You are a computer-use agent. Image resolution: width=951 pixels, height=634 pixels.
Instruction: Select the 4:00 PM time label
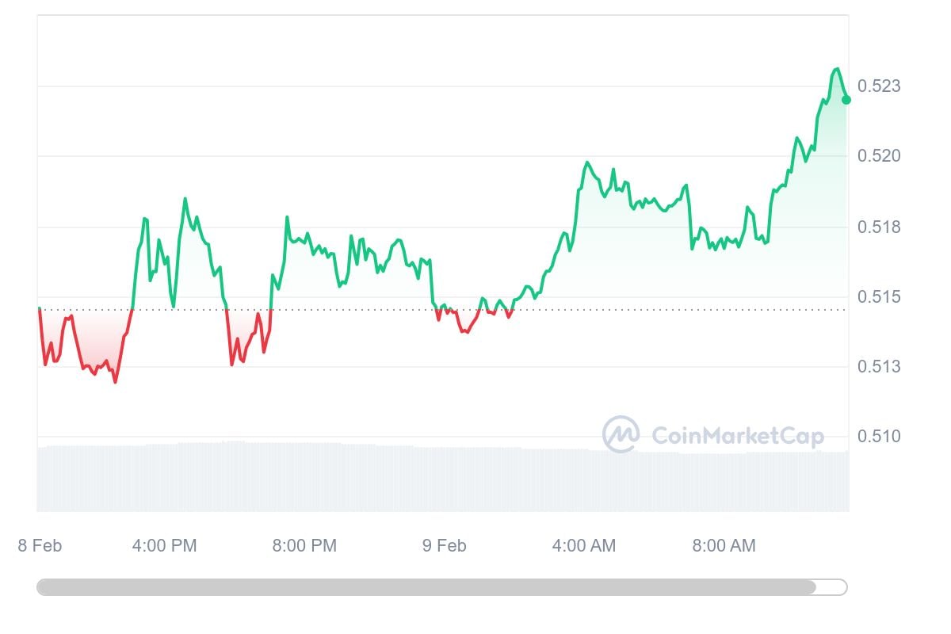[164, 545]
